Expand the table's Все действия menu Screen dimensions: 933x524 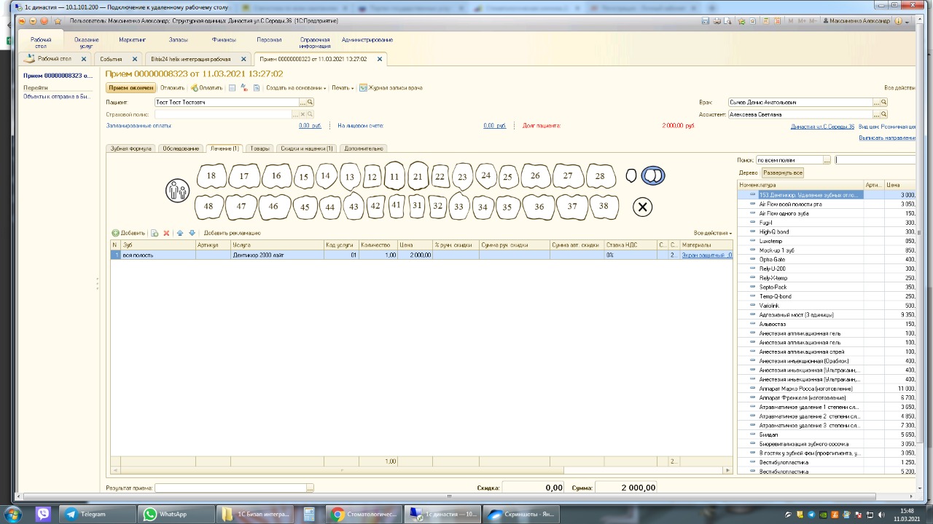tap(712, 233)
